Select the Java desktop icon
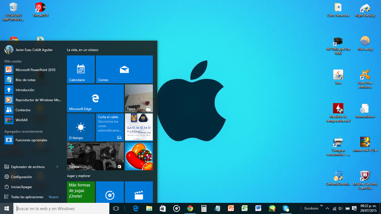The height and width of the screenshot is (214, 381). (x=338, y=77)
